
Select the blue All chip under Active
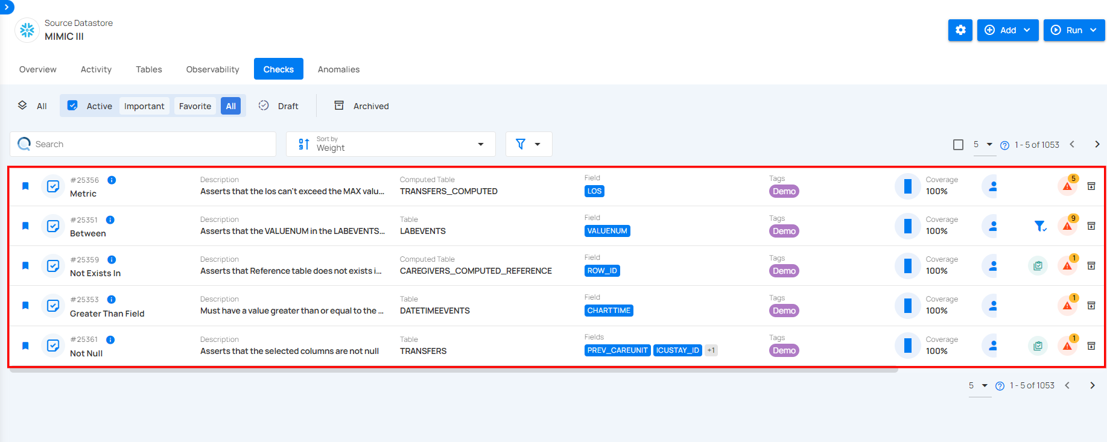tap(231, 106)
